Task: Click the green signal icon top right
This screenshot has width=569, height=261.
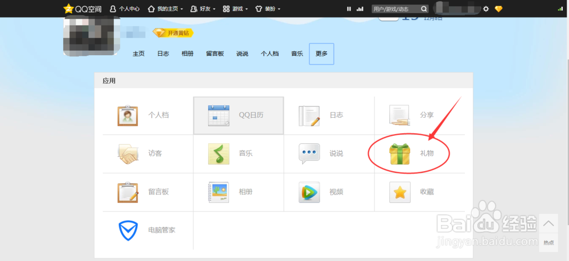Action: [x=560, y=9]
